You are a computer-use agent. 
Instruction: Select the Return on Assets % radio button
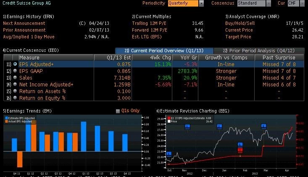point(15,91)
